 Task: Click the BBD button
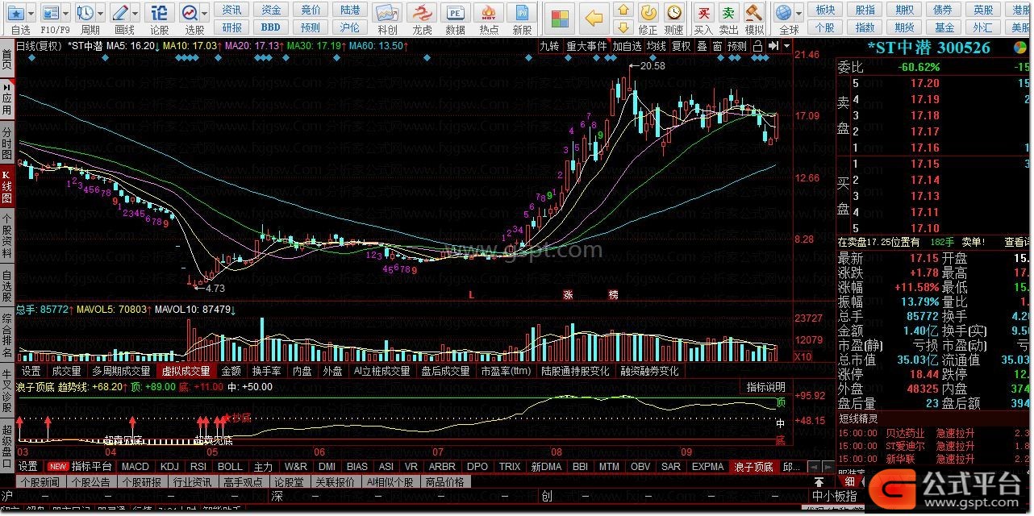coord(271,27)
